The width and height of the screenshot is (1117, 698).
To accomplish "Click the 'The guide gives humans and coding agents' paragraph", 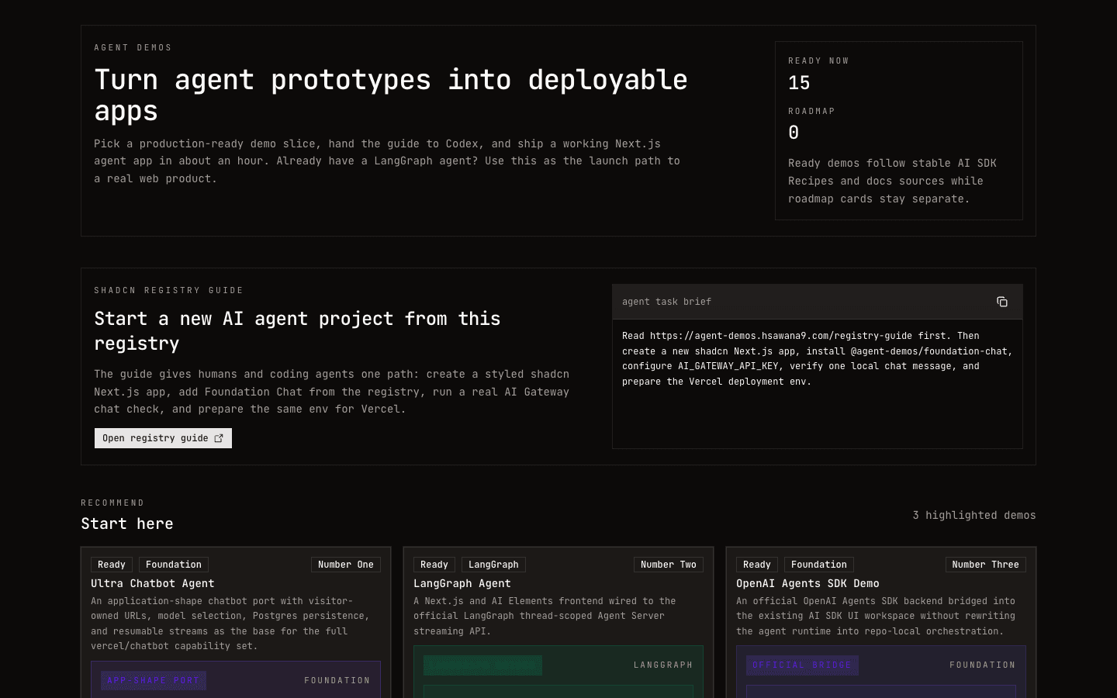I will (x=332, y=392).
